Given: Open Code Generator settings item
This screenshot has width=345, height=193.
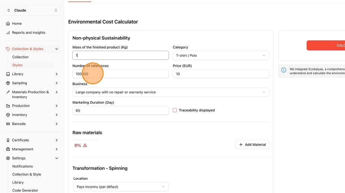Looking at the screenshot, I should (x=25, y=190).
